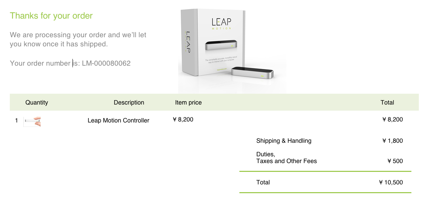Click the Description column header
The height and width of the screenshot is (204, 429).
coord(129,103)
